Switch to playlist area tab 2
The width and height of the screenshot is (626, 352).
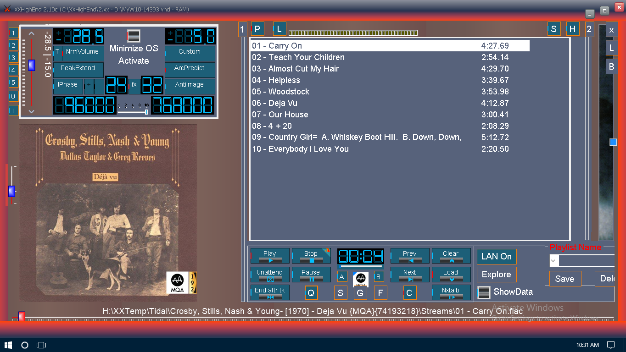coord(589,29)
